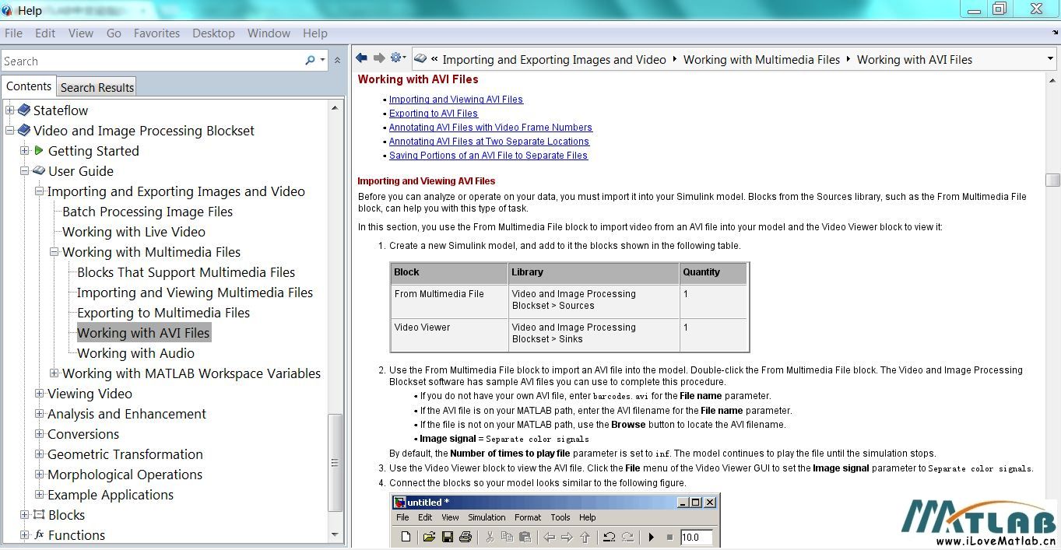This screenshot has height=550, width=1061.
Task: Click the Blocks node icon
Action: (x=39, y=515)
